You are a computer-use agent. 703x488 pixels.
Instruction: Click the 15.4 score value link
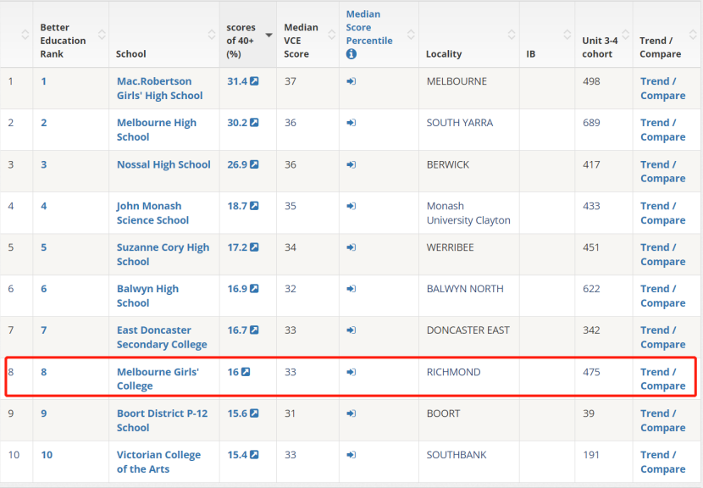point(237,455)
